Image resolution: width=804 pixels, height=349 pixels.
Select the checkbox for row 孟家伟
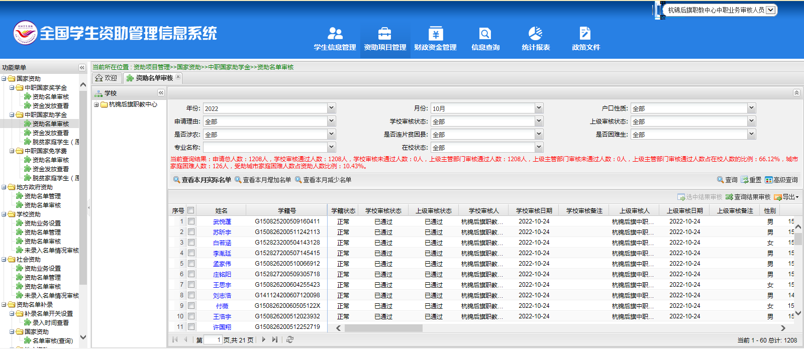click(x=191, y=264)
